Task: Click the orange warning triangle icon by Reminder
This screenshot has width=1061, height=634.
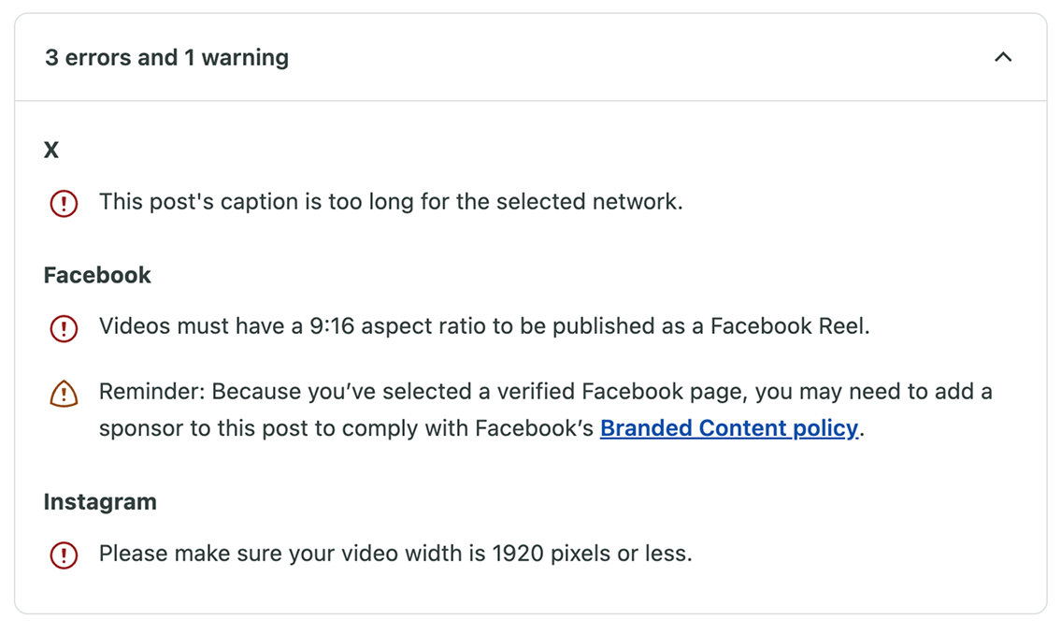Action: 64,394
